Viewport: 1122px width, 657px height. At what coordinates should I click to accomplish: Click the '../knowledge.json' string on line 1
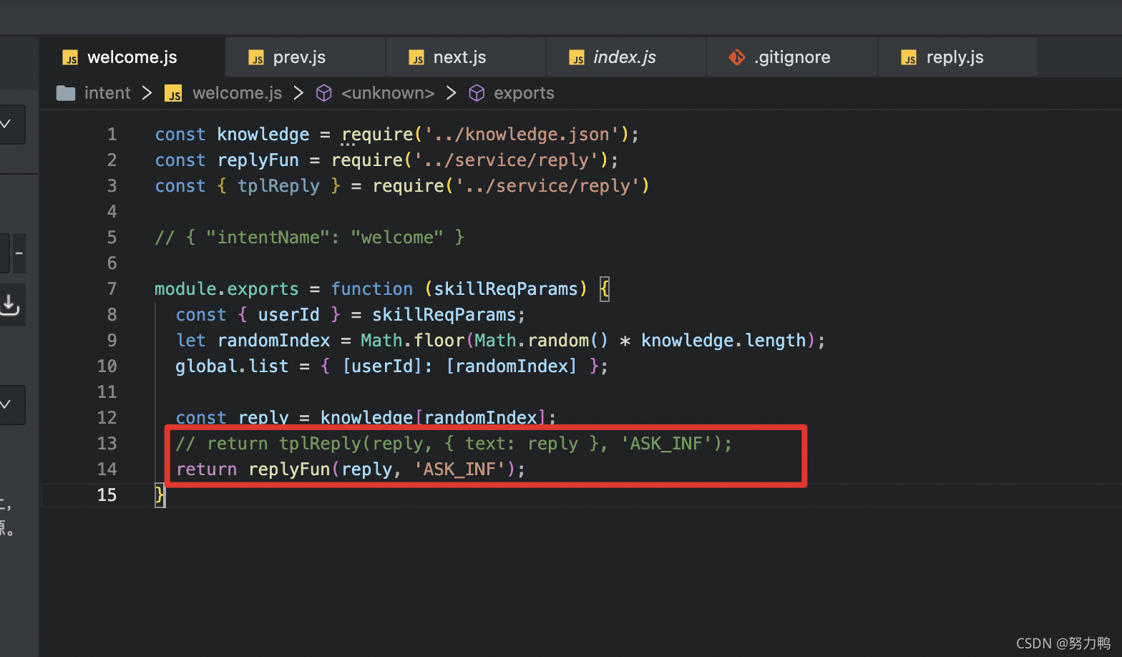(x=522, y=135)
